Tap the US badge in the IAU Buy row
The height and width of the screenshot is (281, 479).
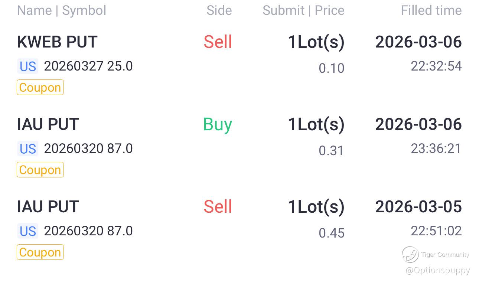tap(28, 149)
